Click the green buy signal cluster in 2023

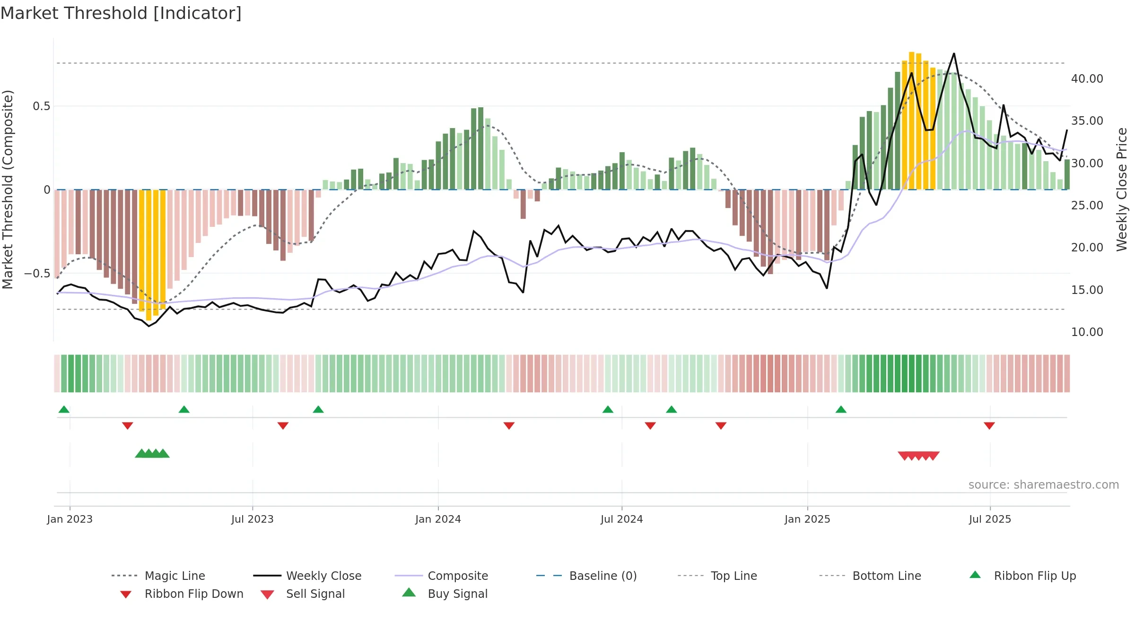tap(152, 453)
